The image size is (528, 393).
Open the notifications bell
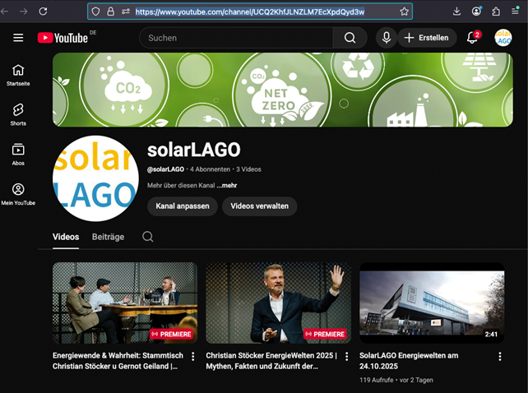tap(473, 38)
